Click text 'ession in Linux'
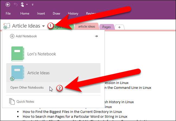 [116, 83]
